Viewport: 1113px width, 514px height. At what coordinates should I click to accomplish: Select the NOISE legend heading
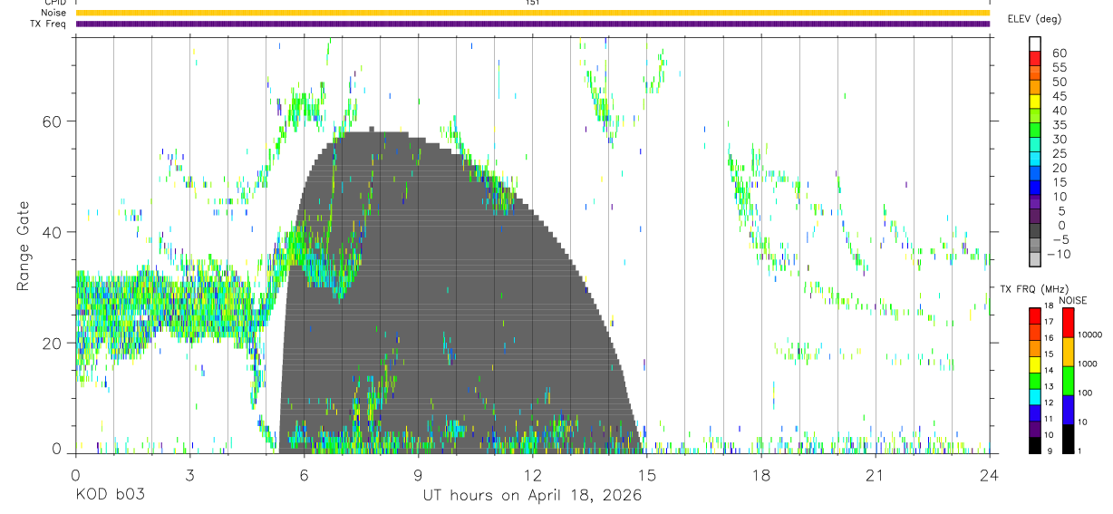(x=1072, y=300)
